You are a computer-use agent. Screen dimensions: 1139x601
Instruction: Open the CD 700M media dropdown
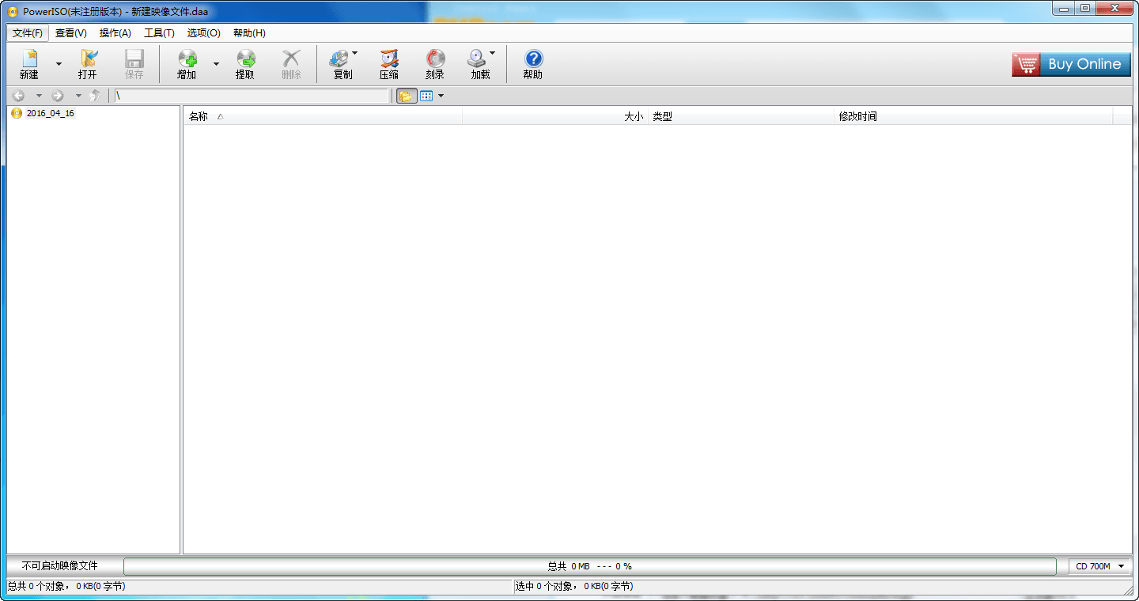tap(1099, 566)
